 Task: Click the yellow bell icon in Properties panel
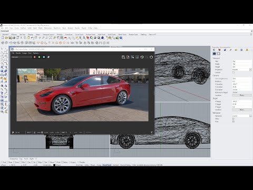coord(247,50)
